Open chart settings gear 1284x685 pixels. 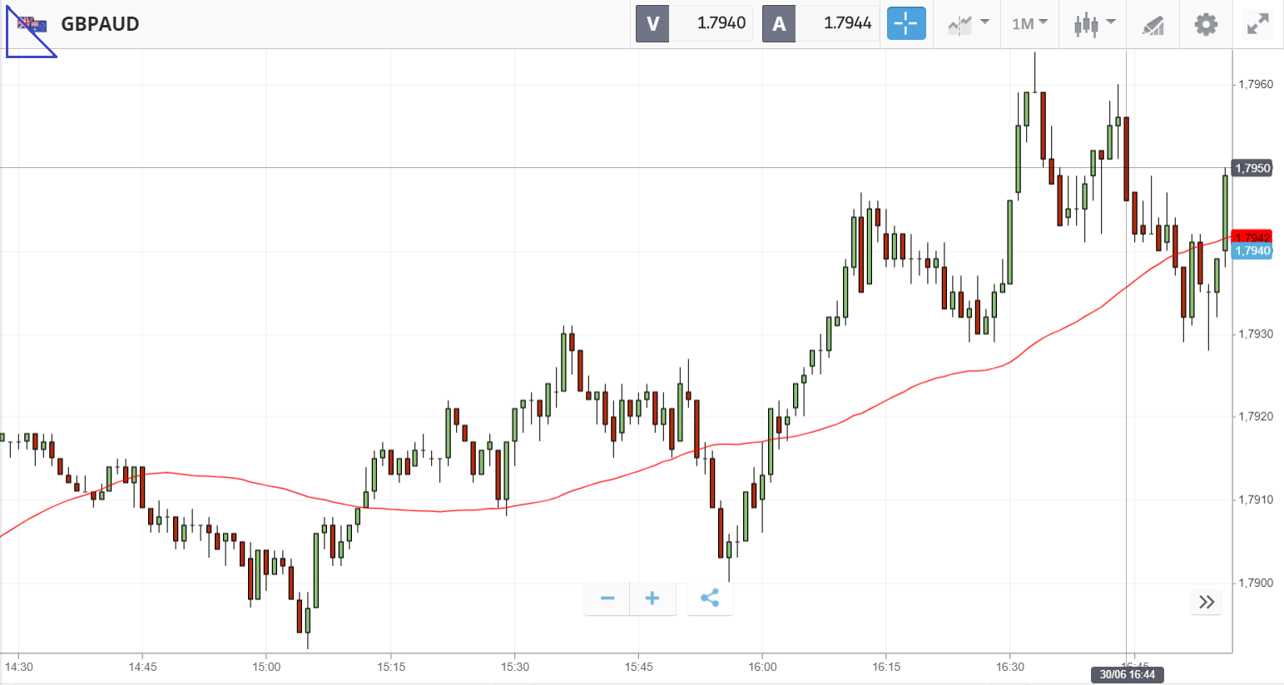tap(1206, 24)
